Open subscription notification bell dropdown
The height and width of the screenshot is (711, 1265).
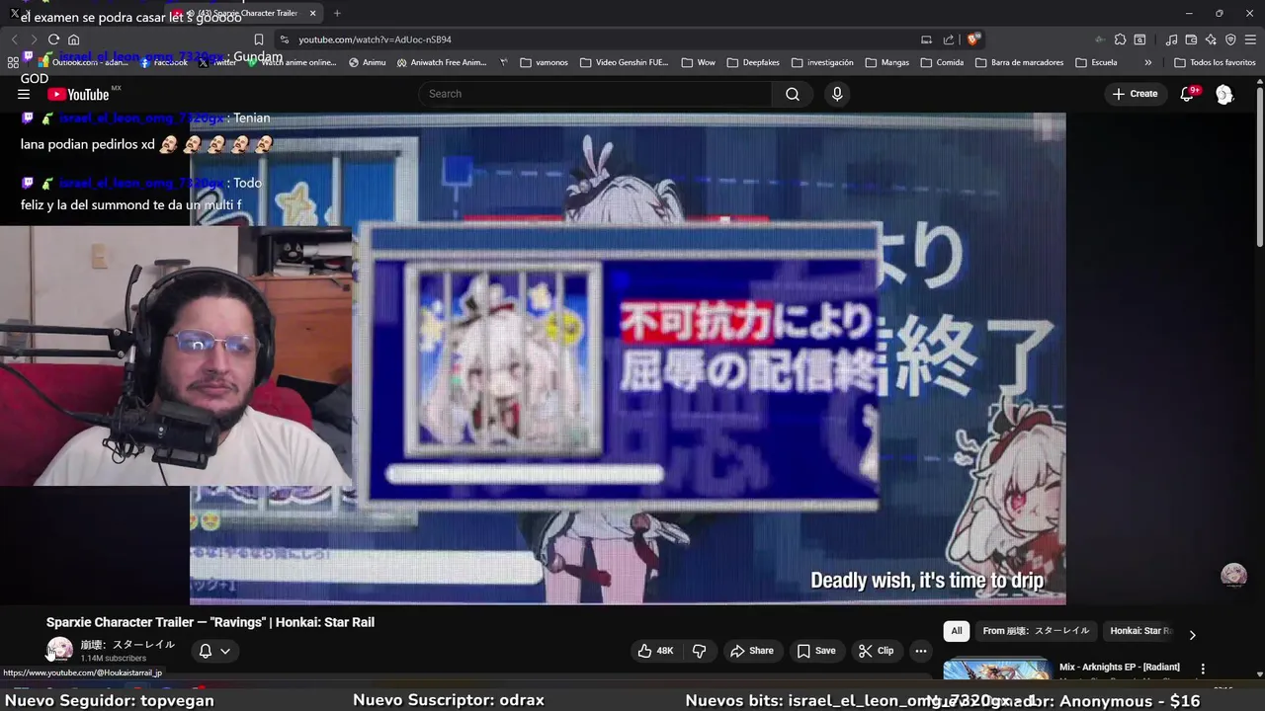[214, 651]
